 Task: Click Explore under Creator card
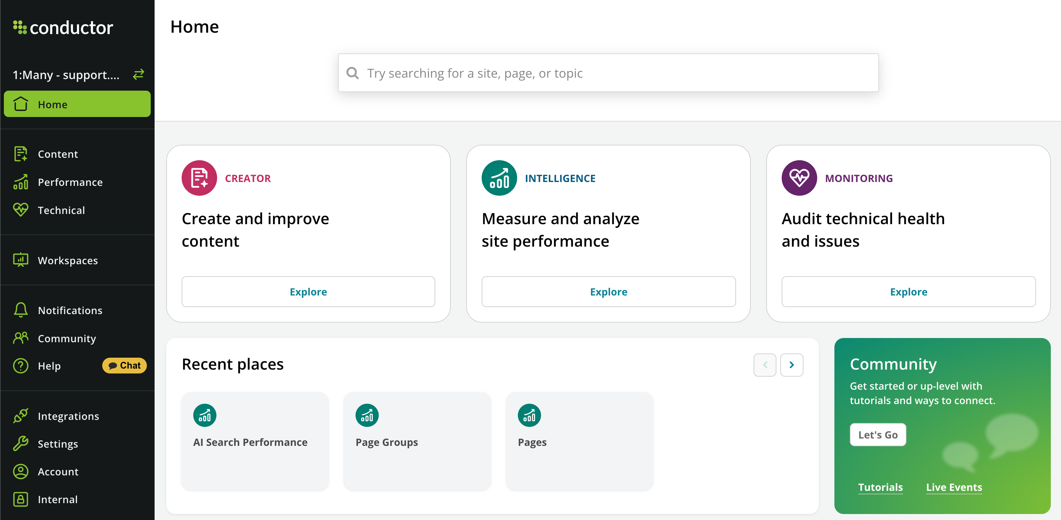(x=308, y=291)
